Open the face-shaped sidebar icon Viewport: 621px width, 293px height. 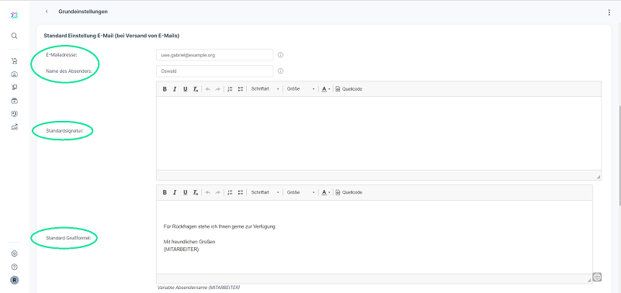[14, 114]
